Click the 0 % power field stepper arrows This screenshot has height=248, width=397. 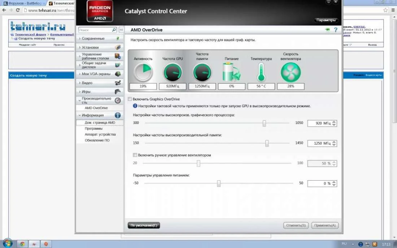[334, 183]
